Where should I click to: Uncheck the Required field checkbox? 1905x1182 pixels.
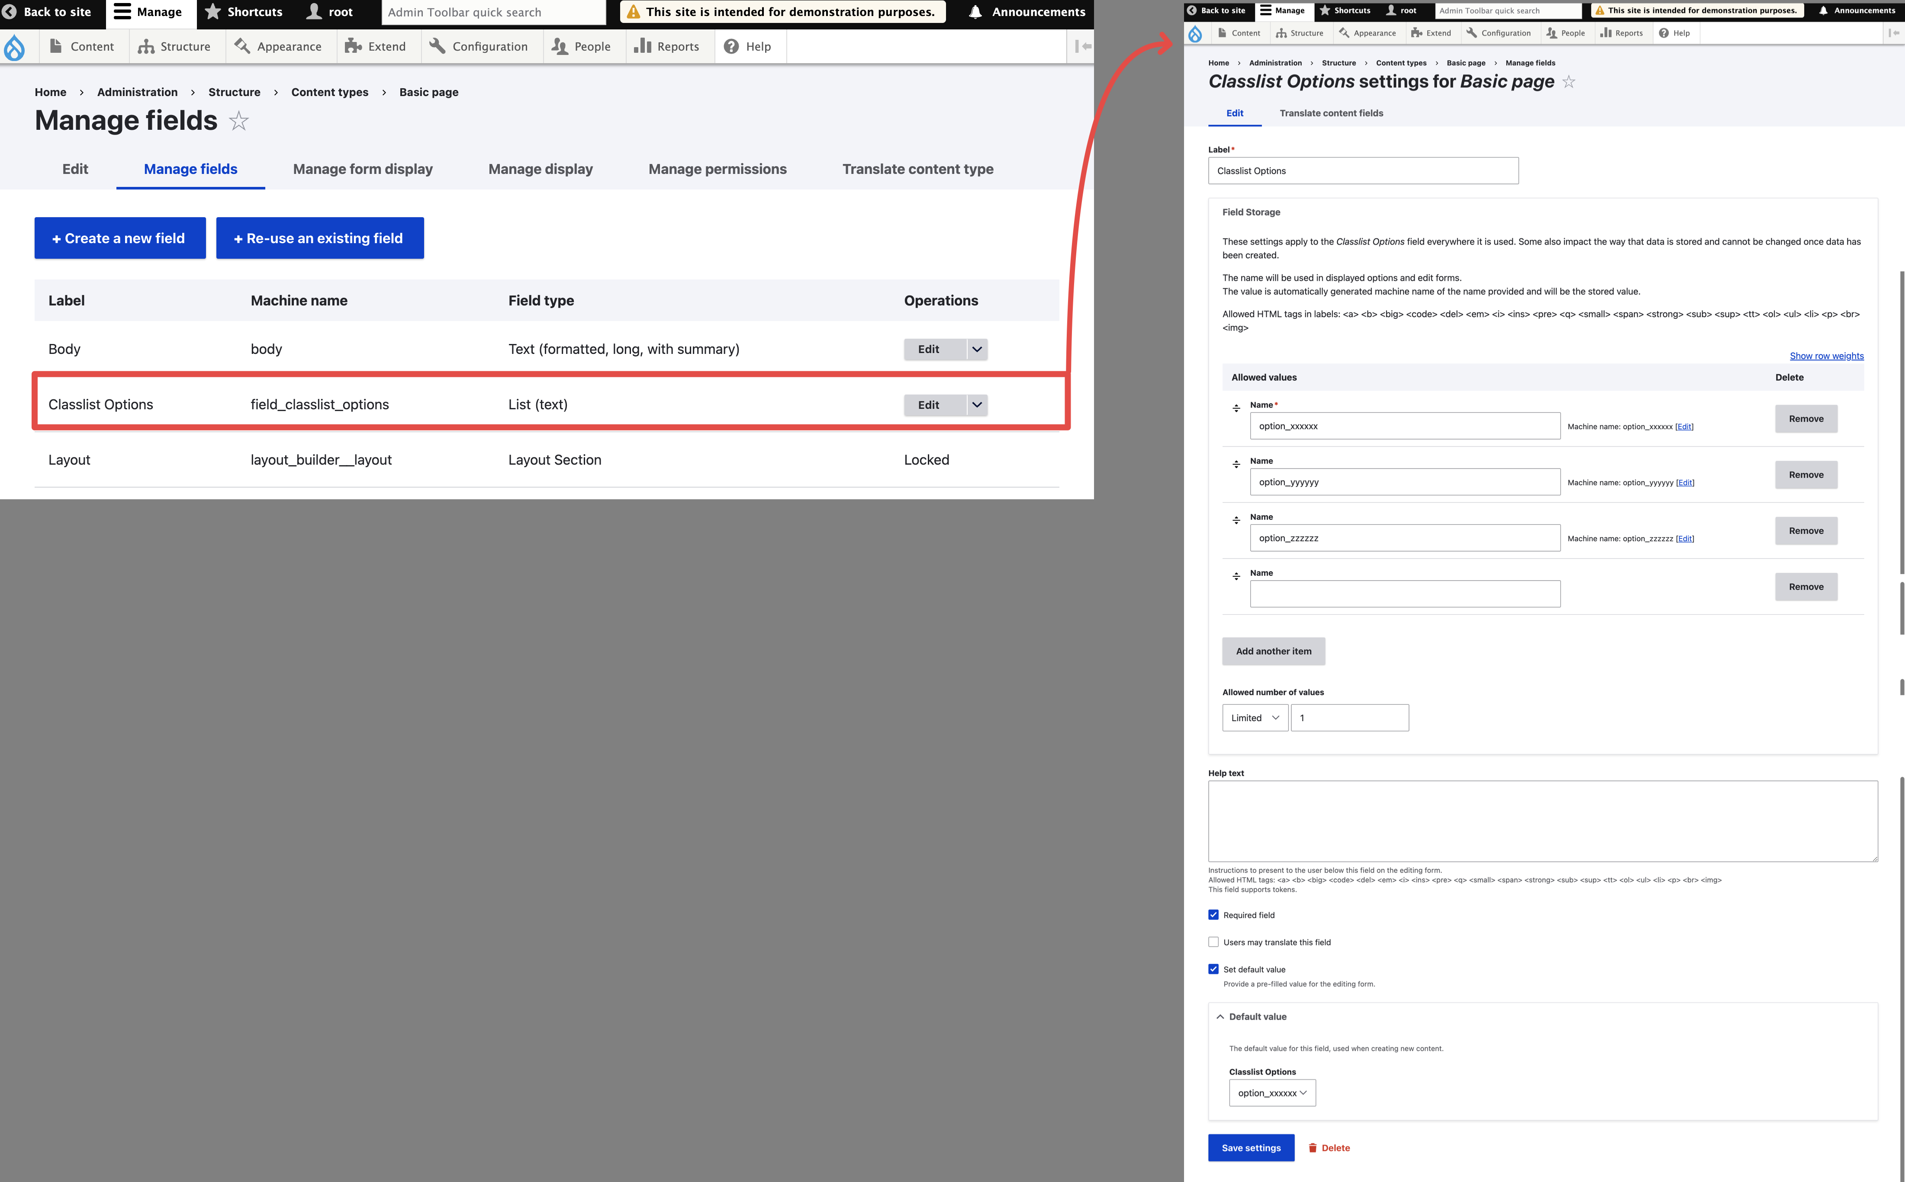tap(1213, 915)
